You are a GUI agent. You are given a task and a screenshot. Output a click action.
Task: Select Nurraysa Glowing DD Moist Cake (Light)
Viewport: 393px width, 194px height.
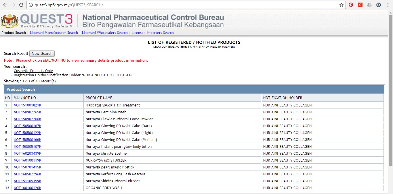click(x=119, y=133)
